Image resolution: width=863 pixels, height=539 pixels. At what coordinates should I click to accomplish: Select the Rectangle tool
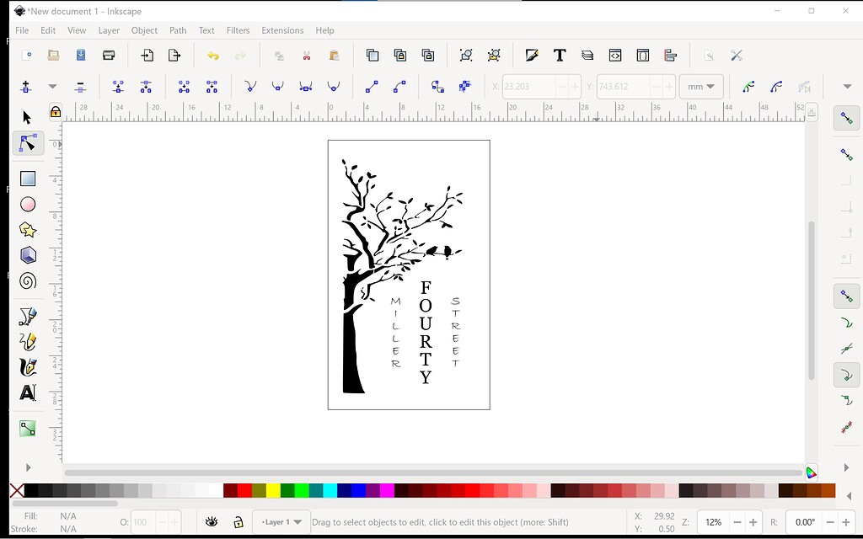[27, 178]
